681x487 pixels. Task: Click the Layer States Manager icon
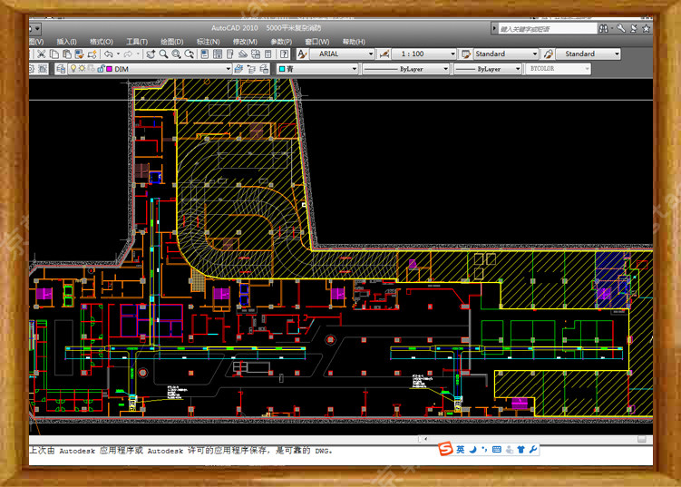pyautogui.click(x=264, y=69)
